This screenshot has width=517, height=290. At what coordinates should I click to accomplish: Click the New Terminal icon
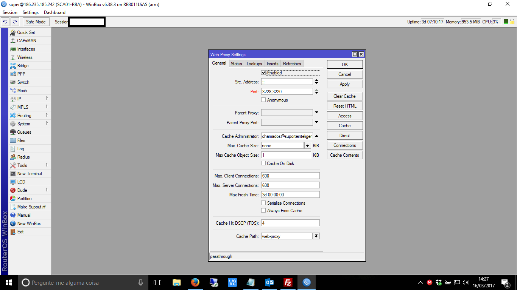(13, 174)
